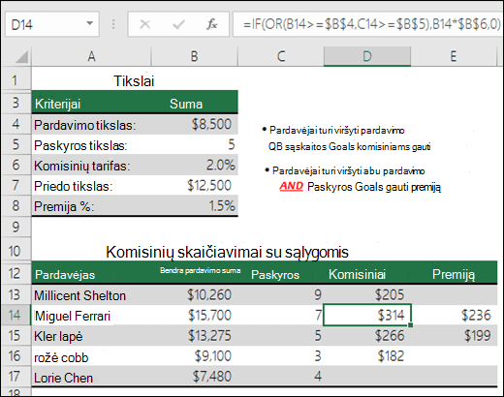Screen dimensions: 504x397
Task: Click the Name Box showing D14
Action: [x=51, y=24]
